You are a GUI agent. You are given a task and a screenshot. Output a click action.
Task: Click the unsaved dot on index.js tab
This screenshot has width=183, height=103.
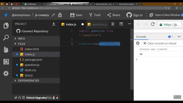coord(83,24)
